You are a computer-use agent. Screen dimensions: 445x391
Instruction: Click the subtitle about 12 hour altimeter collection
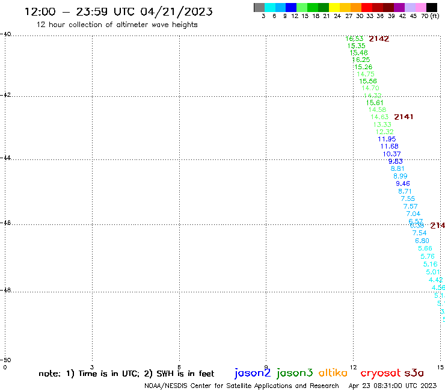pos(117,25)
